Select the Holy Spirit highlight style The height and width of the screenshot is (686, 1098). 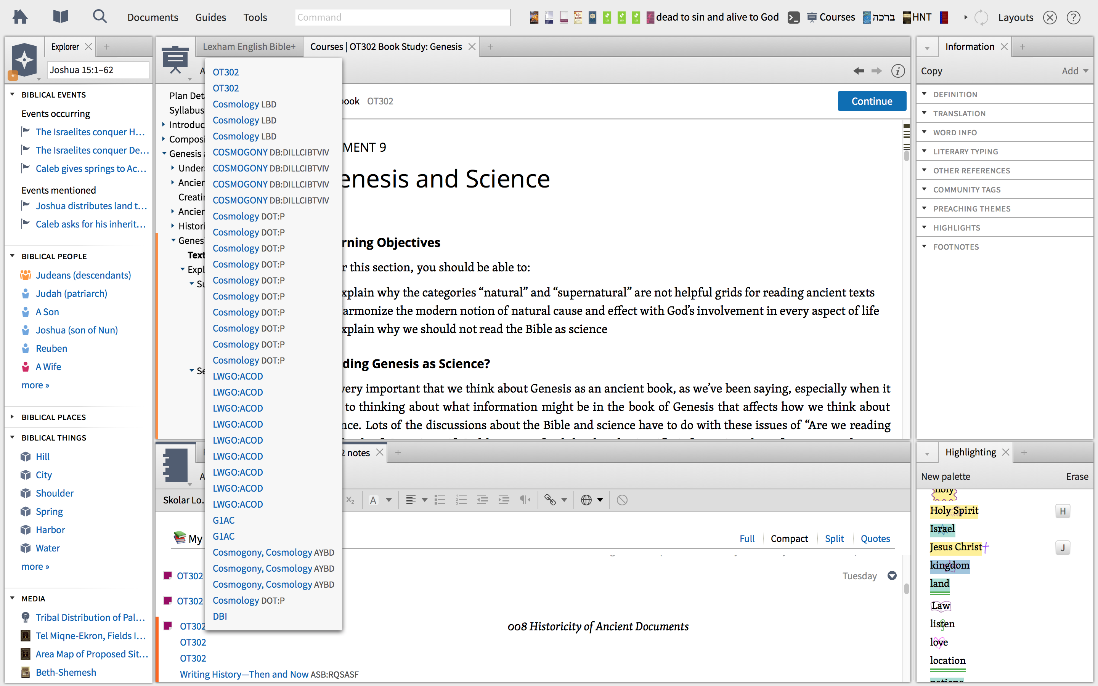pyautogui.click(x=954, y=510)
